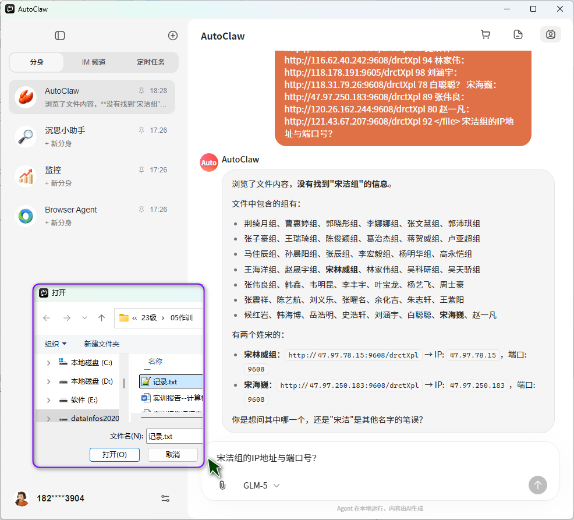The image size is (574, 520).
Task: Click the 宋林威组 URL code text
Action: [x=353, y=355]
